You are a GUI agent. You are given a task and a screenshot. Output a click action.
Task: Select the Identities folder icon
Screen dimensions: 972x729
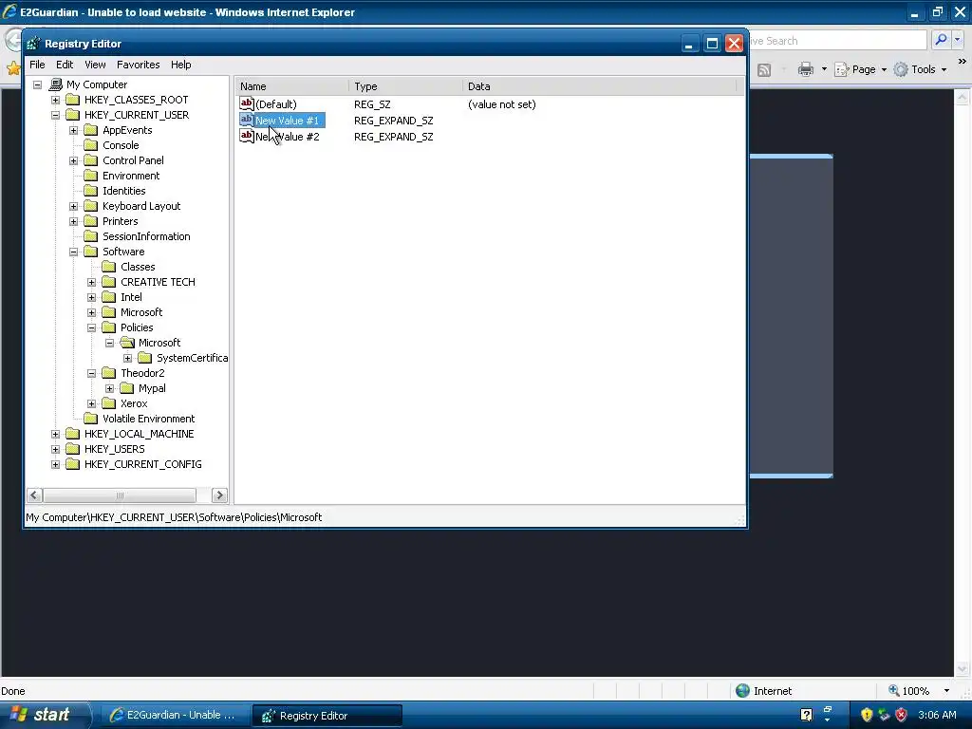tap(90, 191)
